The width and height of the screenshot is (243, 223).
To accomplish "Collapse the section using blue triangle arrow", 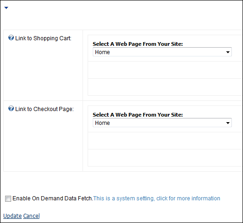I will 6,8.
